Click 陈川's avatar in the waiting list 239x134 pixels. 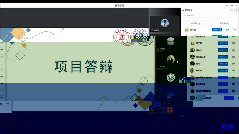[x=192, y=64]
